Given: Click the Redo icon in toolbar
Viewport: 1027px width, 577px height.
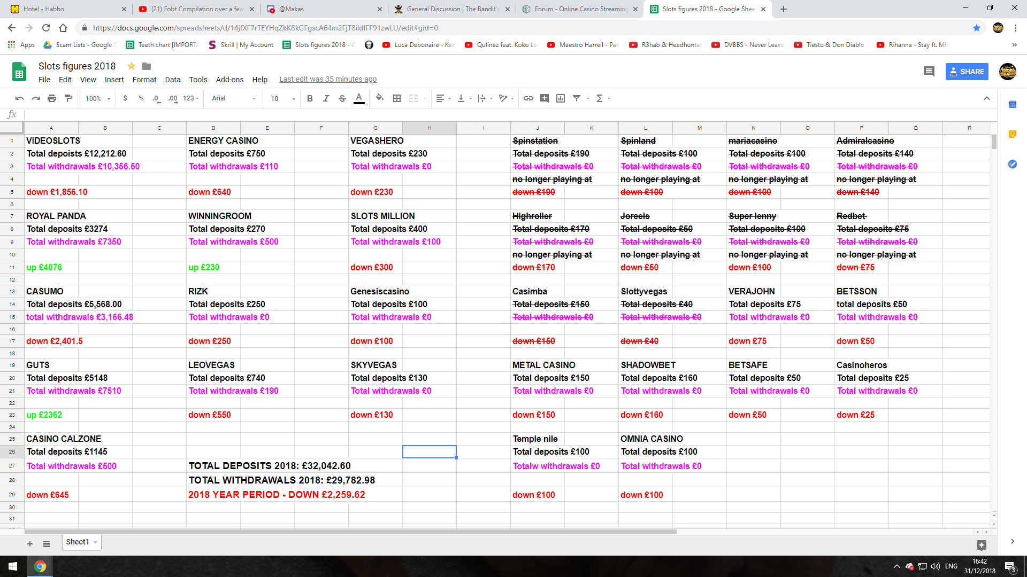Looking at the screenshot, I should click(x=36, y=98).
